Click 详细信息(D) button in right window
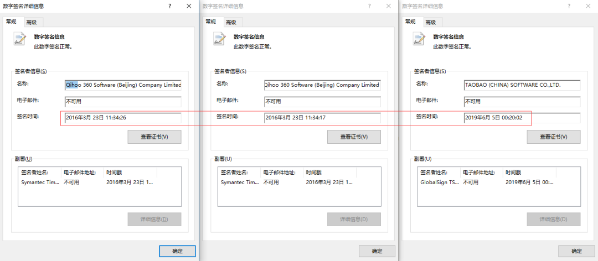598x261 pixels. [x=554, y=220]
